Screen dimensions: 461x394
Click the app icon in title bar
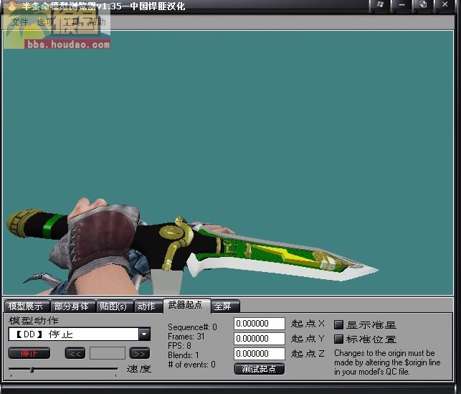point(11,6)
